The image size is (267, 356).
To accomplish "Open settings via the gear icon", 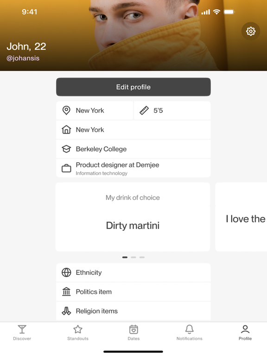I will point(251,32).
